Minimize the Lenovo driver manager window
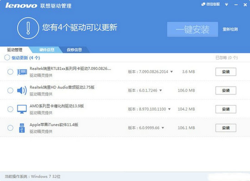The image size is (250, 181). [236, 5]
